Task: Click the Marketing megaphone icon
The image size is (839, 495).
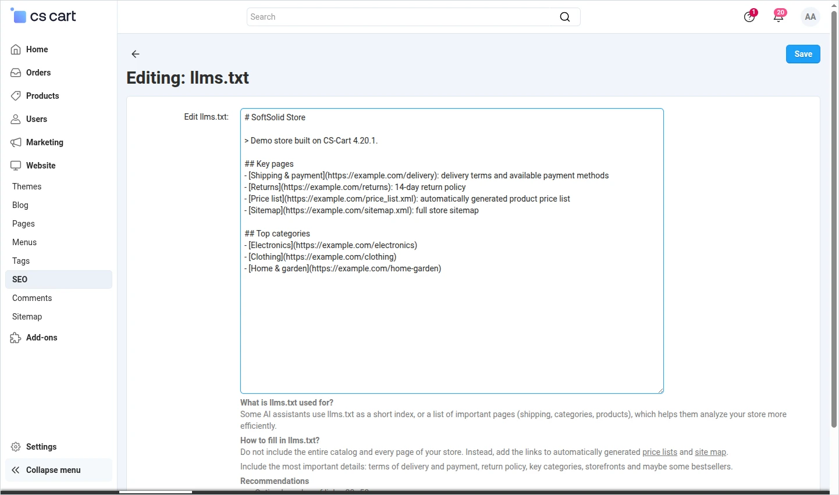Action: (16, 142)
